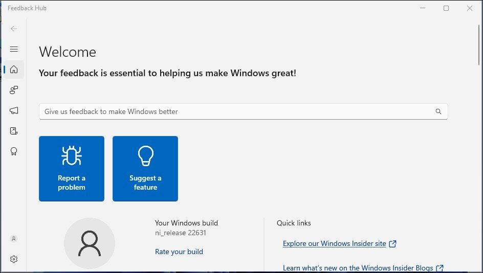Open the Achievements ribbon icon
483x273 pixels.
coord(14,151)
